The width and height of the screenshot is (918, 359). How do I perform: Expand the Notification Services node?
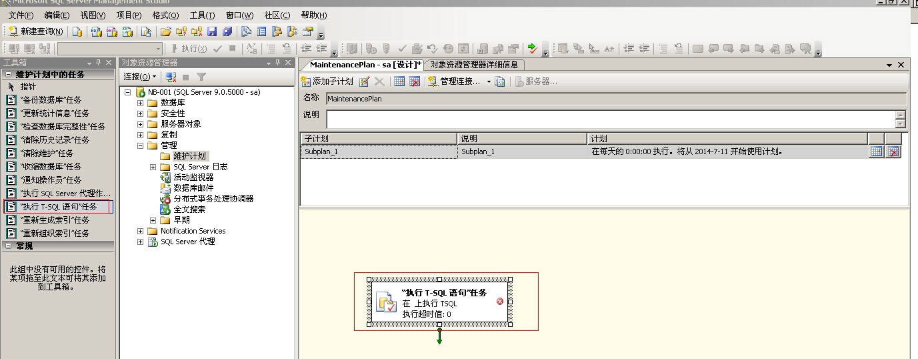[x=141, y=231]
